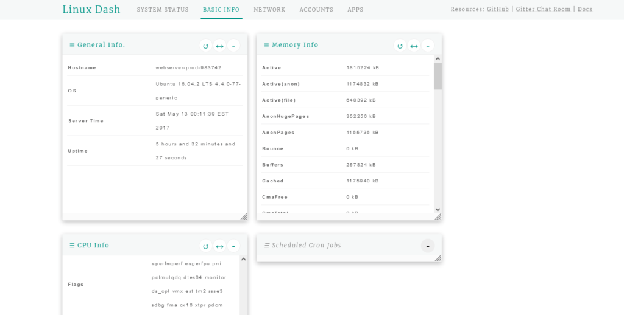Screen dimensions: 624x315
Task: Click the Ubuntu 16.04.2 LTS OS value
Action: click(198, 91)
